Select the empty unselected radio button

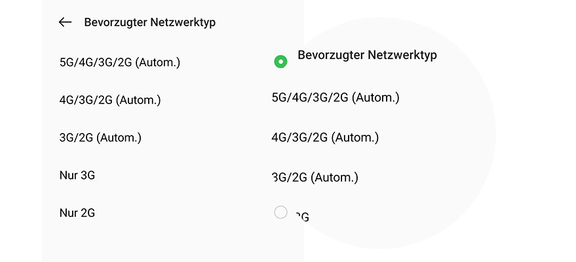click(280, 212)
